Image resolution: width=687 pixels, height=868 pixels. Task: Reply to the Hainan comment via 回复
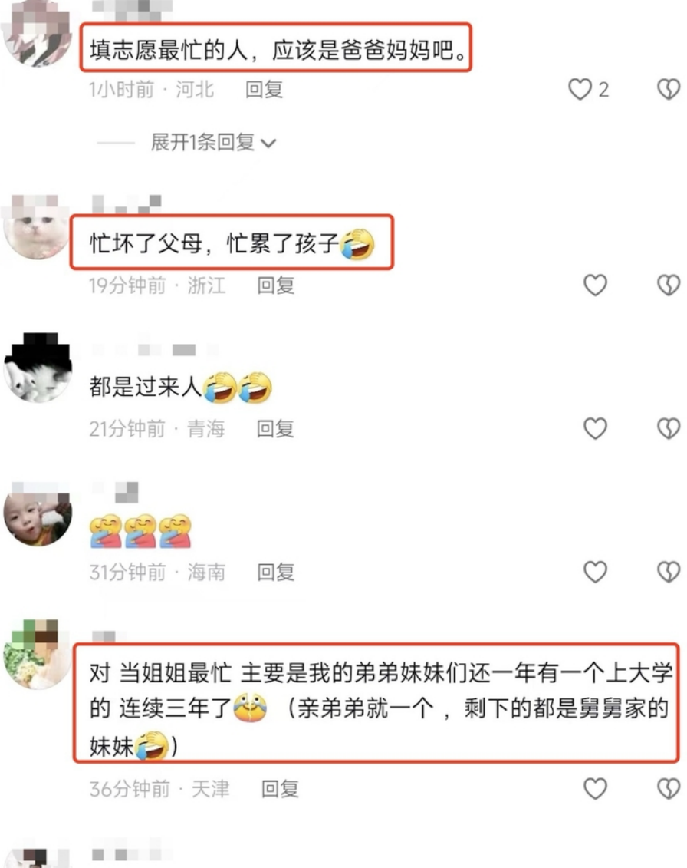tap(276, 573)
